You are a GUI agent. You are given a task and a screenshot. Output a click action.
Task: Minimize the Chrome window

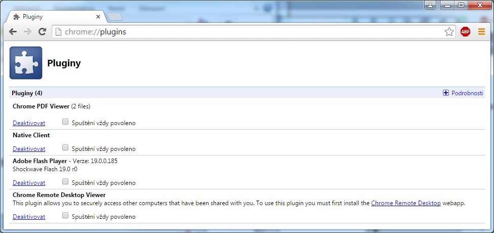click(x=447, y=6)
